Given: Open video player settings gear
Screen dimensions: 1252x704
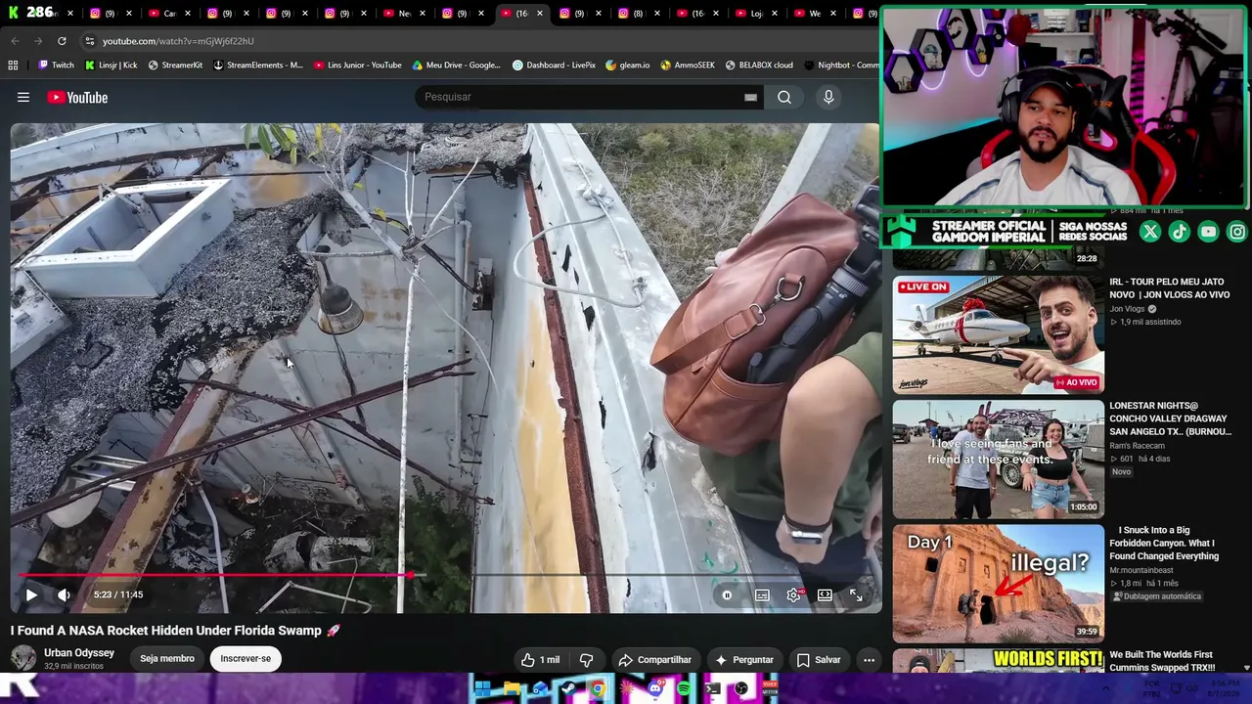Looking at the screenshot, I should click(x=793, y=594).
